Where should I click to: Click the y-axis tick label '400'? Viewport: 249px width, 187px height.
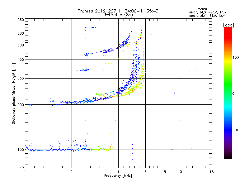point(21,60)
